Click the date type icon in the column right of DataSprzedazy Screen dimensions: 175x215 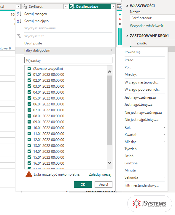pos(119,7)
